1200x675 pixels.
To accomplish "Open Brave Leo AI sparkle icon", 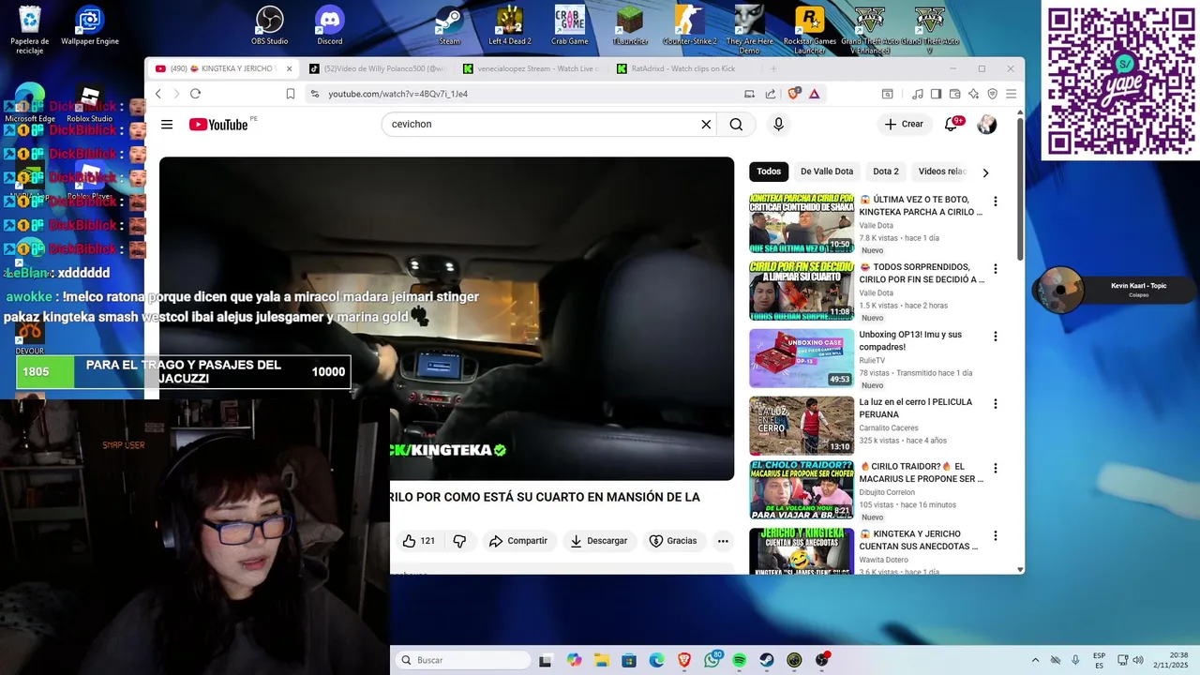I will coord(974,94).
